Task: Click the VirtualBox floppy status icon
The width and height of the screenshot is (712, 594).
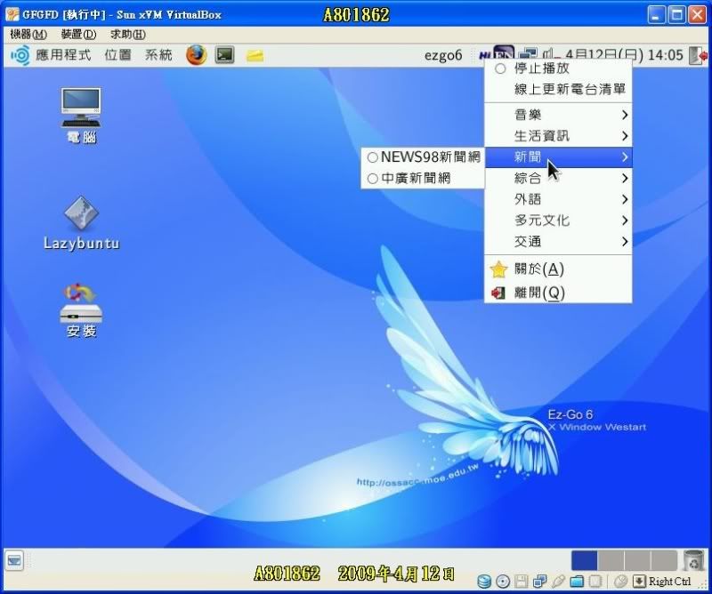Action: coord(521,582)
